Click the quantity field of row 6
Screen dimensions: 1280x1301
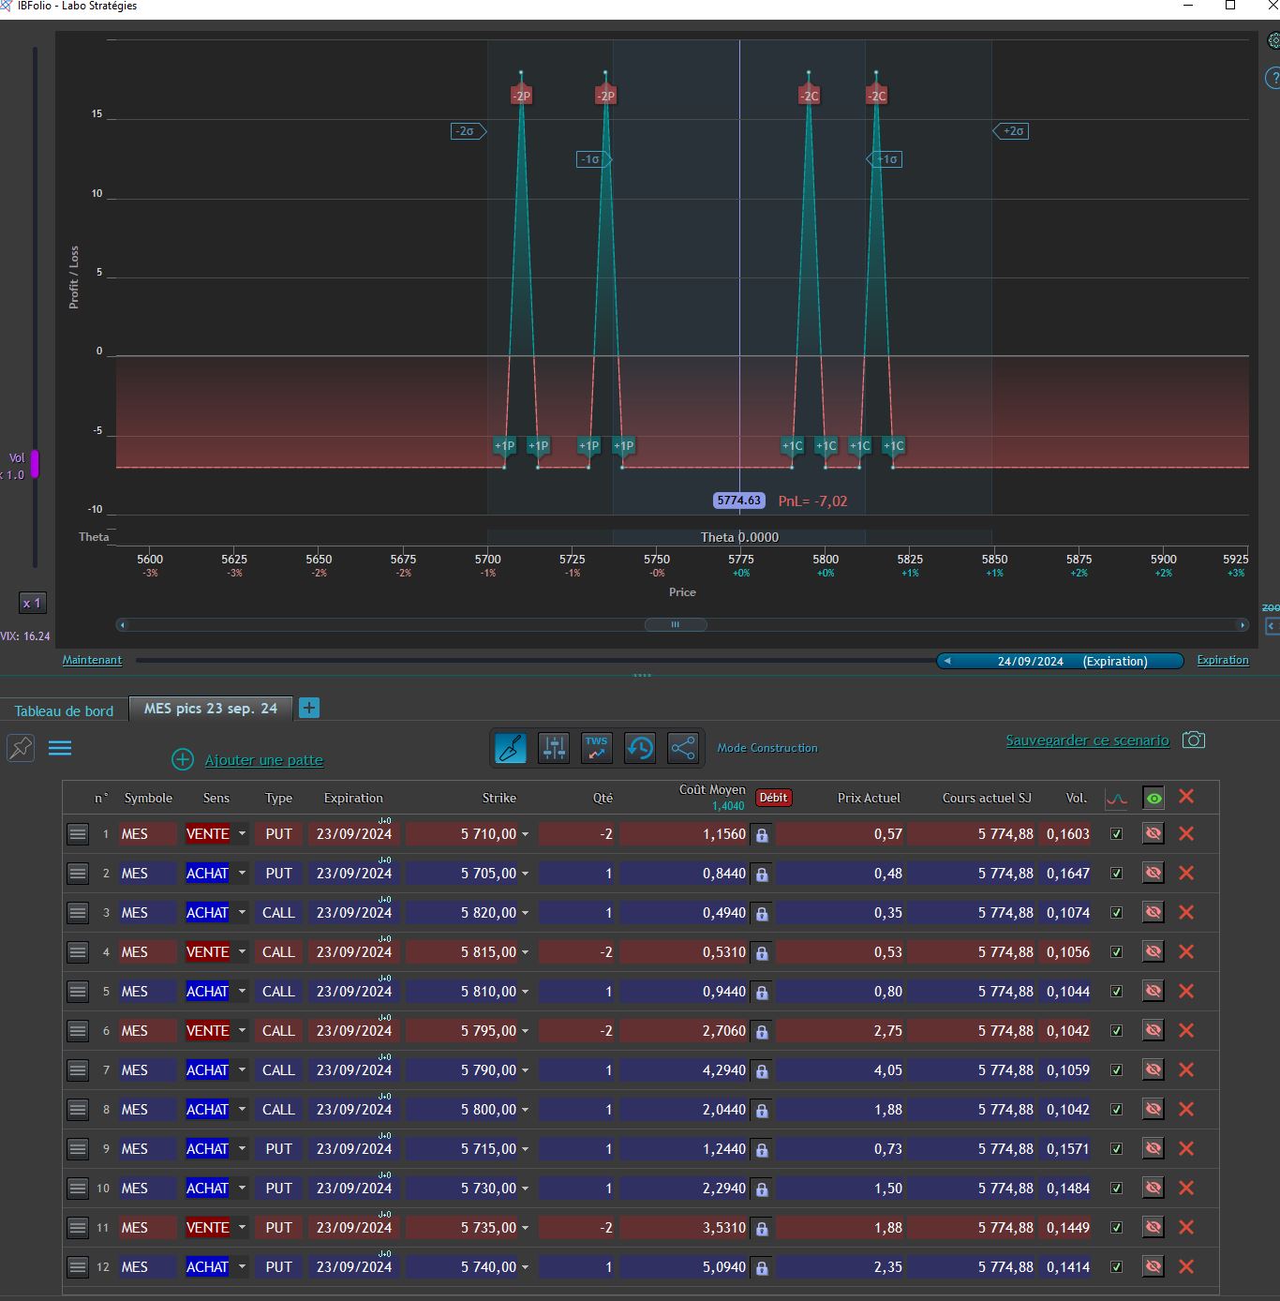(576, 1030)
